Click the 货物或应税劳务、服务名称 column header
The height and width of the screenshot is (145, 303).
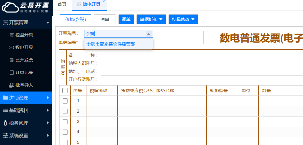(x=162, y=91)
